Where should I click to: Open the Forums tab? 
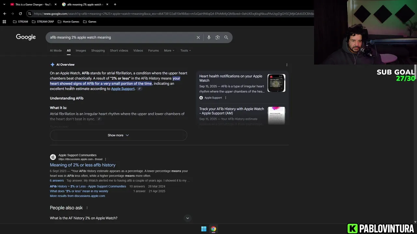click(153, 51)
